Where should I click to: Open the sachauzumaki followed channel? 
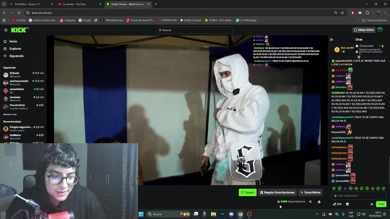pos(23,82)
